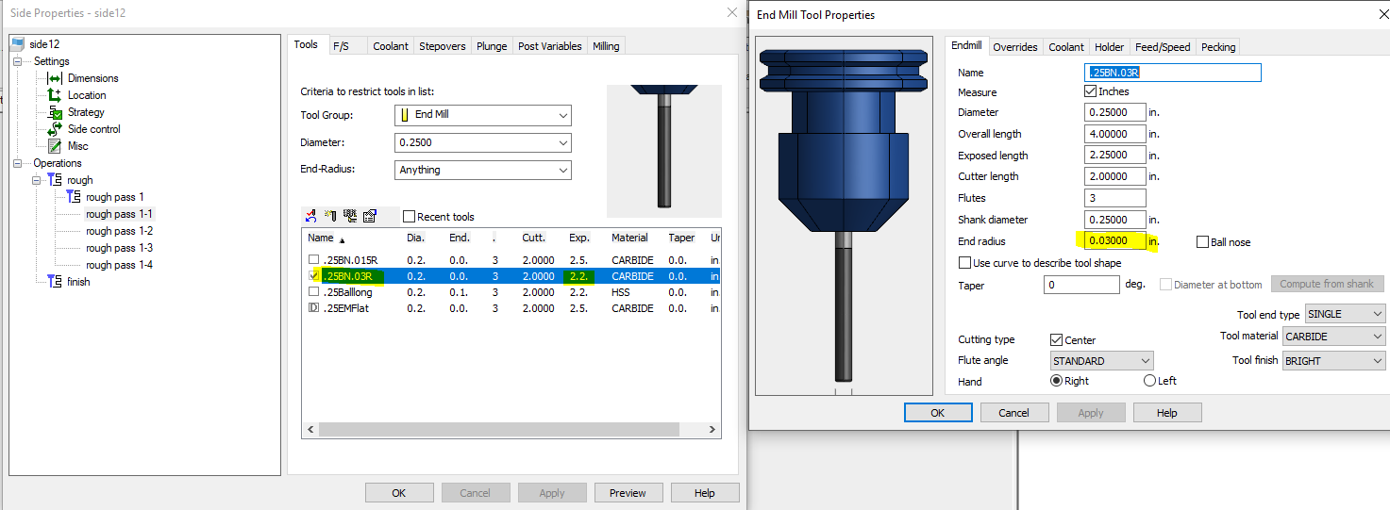Open the Pecking tab
Image resolution: width=1390 pixels, height=510 pixels.
click(x=1218, y=47)
